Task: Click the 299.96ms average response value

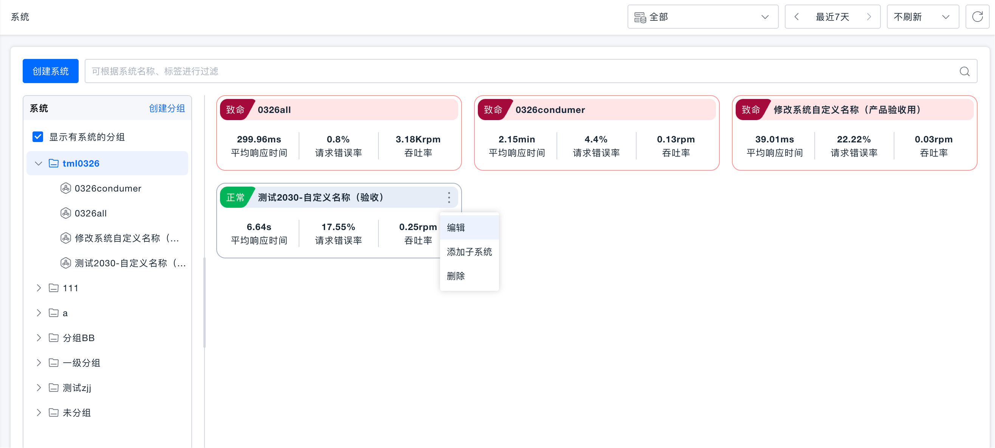Action: coord(259,139)
